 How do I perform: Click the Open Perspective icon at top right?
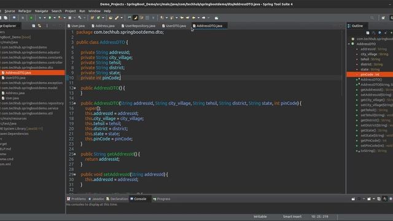coord(383,18)
